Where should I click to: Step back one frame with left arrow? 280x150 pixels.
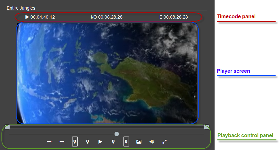49,142
